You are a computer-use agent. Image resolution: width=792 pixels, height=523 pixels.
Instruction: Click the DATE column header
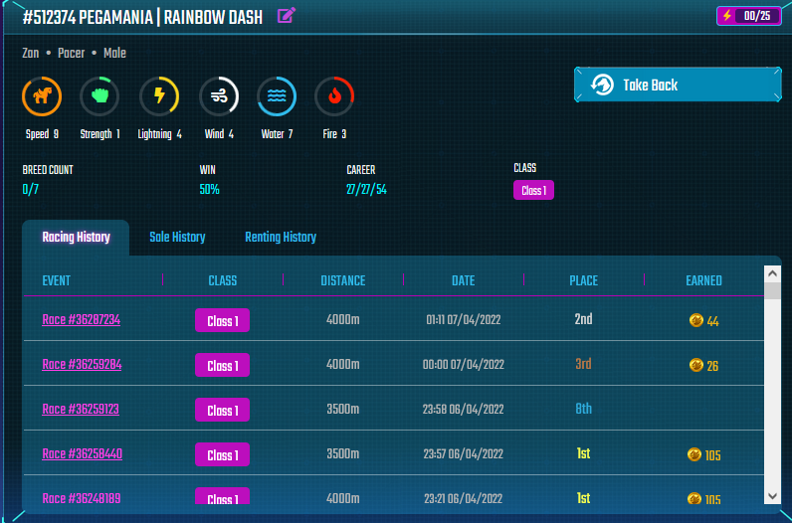pyautogui.click(x=464, y=280)
